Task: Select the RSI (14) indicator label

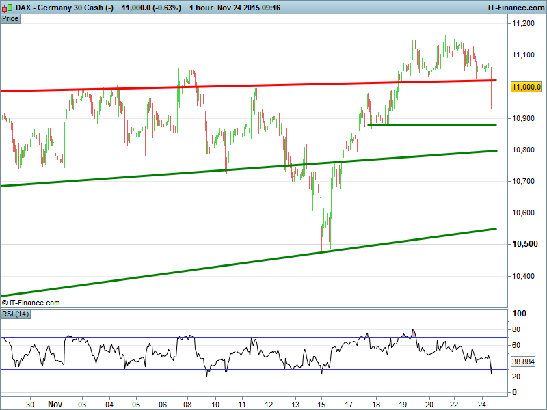Action: coord(15,314)
